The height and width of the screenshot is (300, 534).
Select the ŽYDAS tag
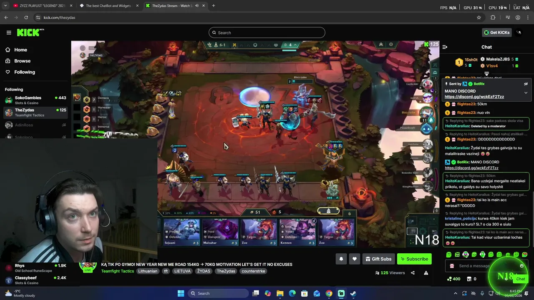click(x=204, y=271)
